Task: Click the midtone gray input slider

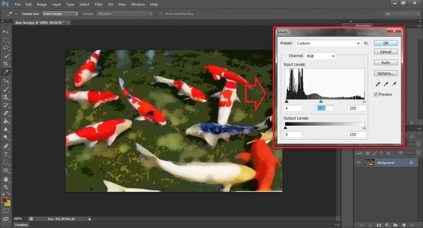Action: pos(321,101)
